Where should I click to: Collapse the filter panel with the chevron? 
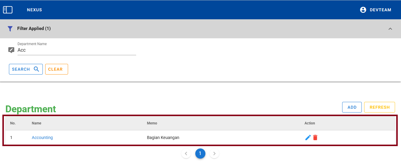[x=390, y=29]
